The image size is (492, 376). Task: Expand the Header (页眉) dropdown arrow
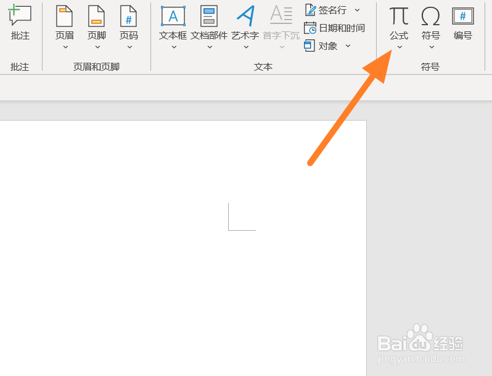coord(65,47)
